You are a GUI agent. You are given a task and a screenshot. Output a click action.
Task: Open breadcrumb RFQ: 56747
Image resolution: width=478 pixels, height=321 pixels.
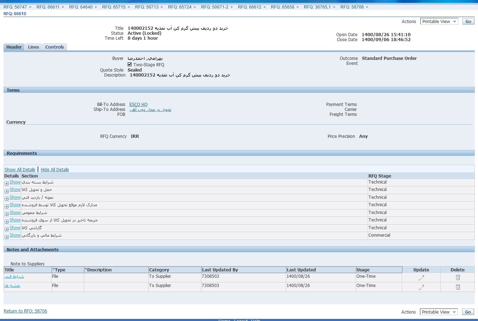pyautogui.click(x=15, y=7)
